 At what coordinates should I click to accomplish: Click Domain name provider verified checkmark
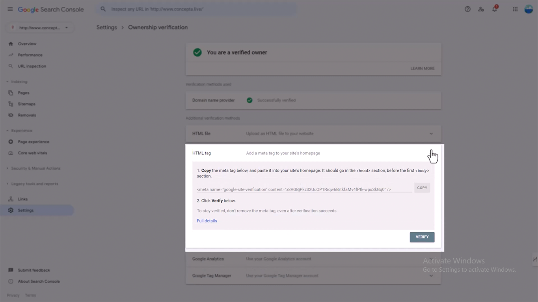pos(249,100)
